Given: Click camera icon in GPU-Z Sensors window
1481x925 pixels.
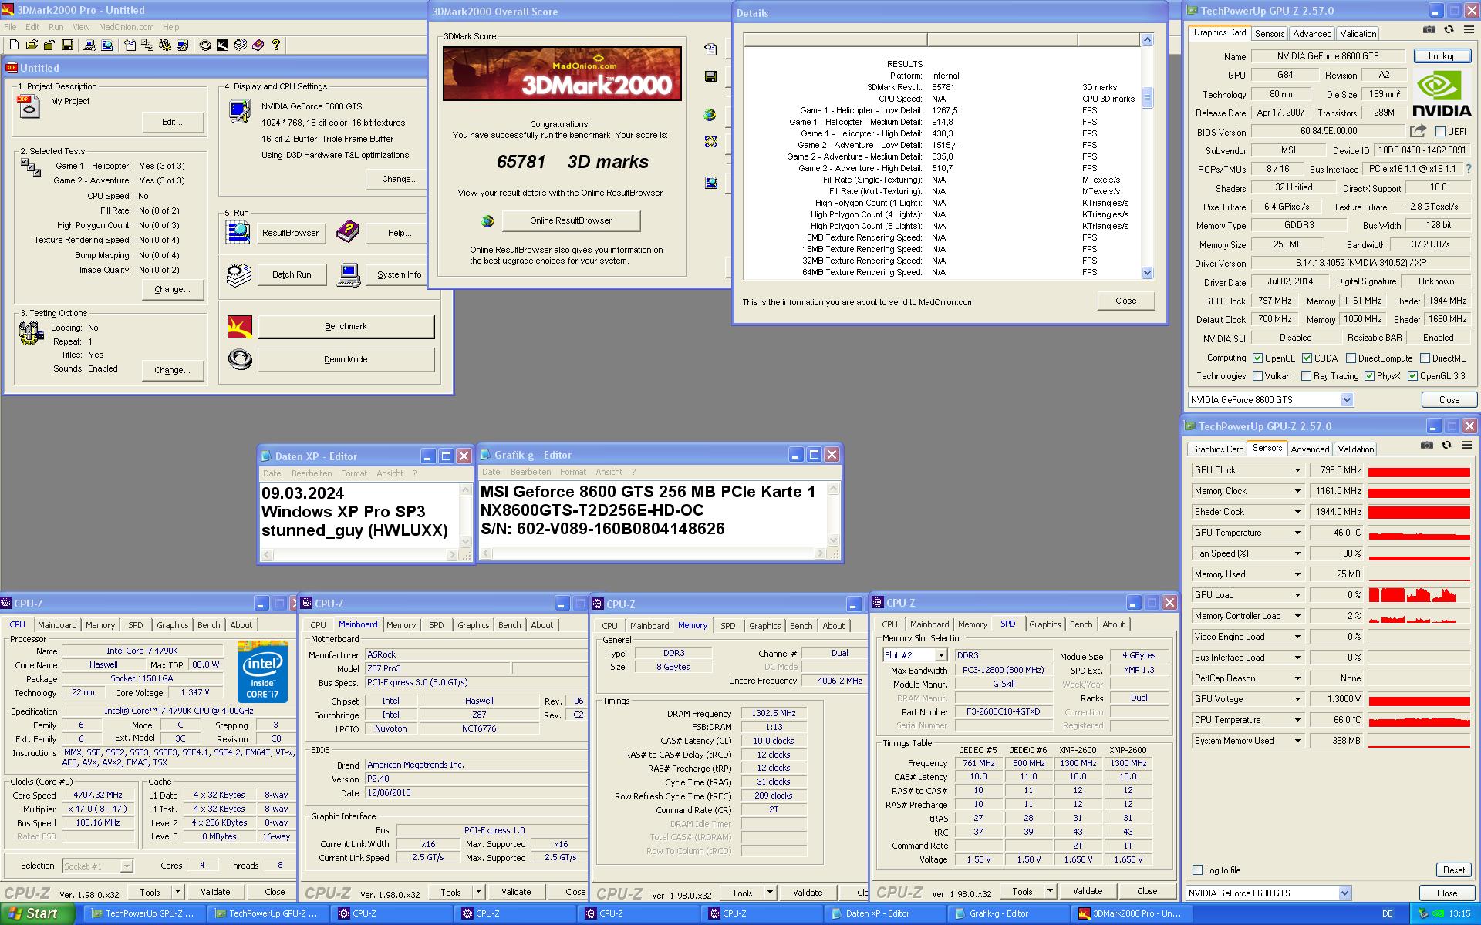Looking at the screenshot, I should coord(1427,446).
